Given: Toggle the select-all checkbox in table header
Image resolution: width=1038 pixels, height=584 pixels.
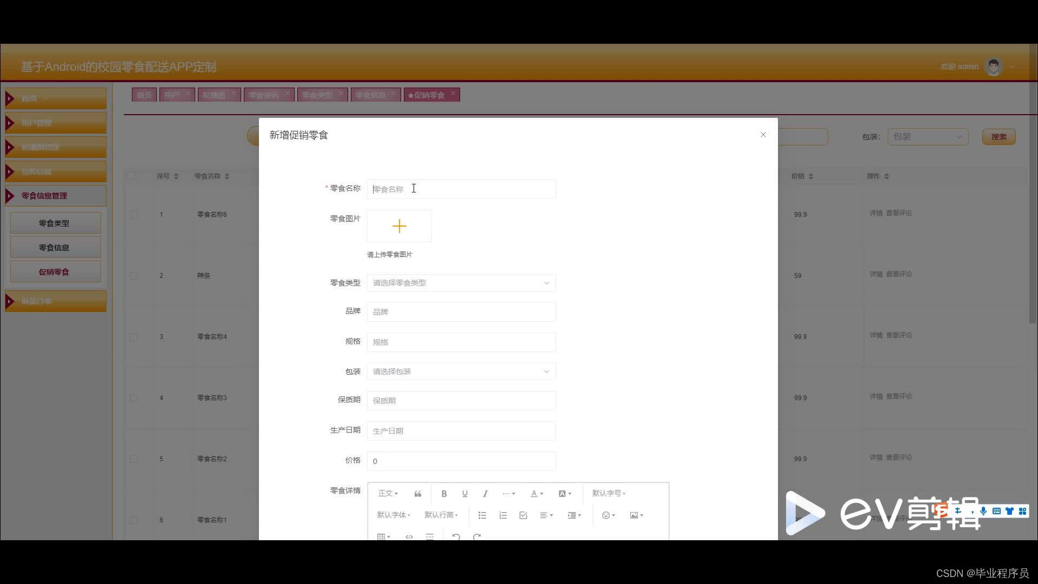Looking at the screenshot, I should coord(131,176).
